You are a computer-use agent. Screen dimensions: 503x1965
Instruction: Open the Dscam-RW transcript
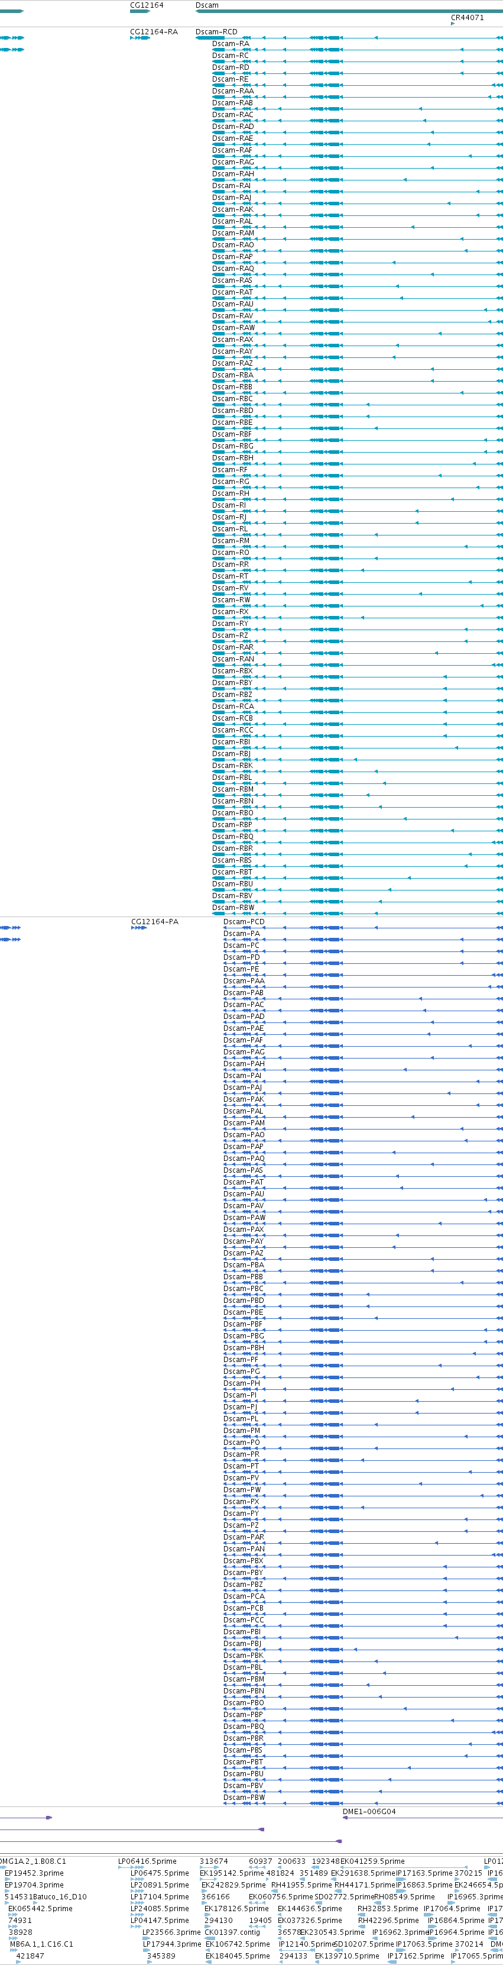231,599
